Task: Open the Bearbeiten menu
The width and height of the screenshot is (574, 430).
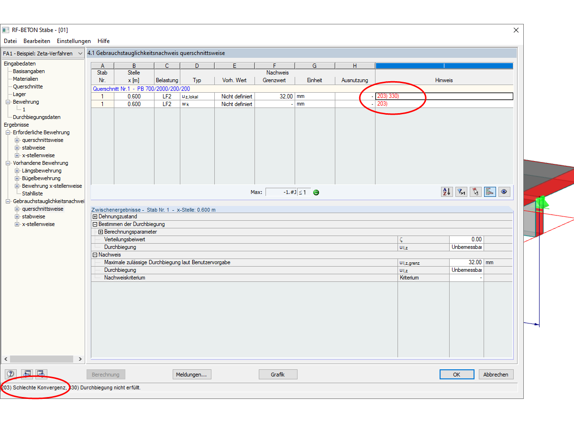Action: [37, 41]
